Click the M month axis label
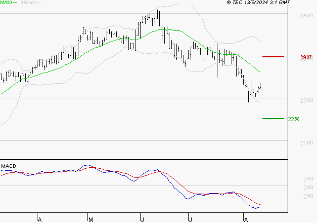 (91, 220)
